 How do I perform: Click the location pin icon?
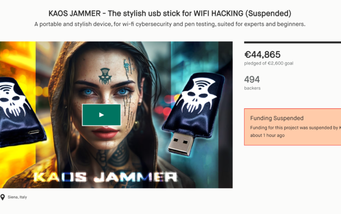point(2,197)
